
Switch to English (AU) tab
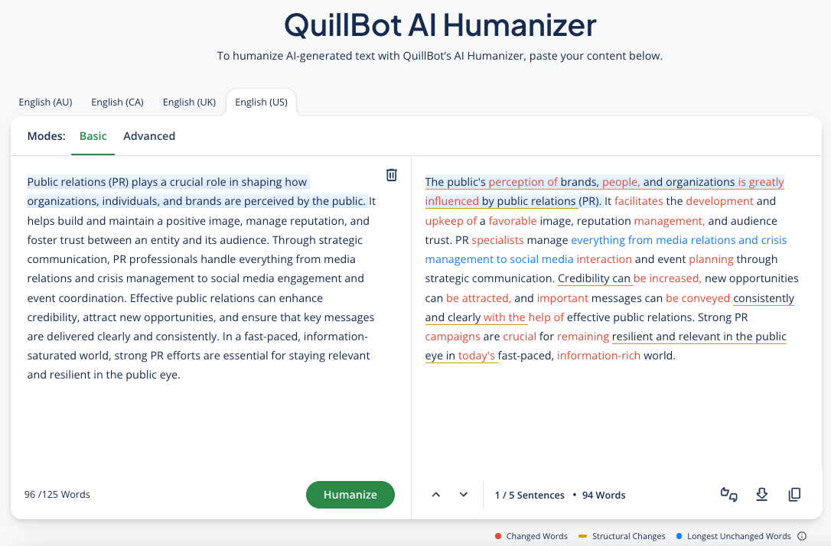point(46,102)
